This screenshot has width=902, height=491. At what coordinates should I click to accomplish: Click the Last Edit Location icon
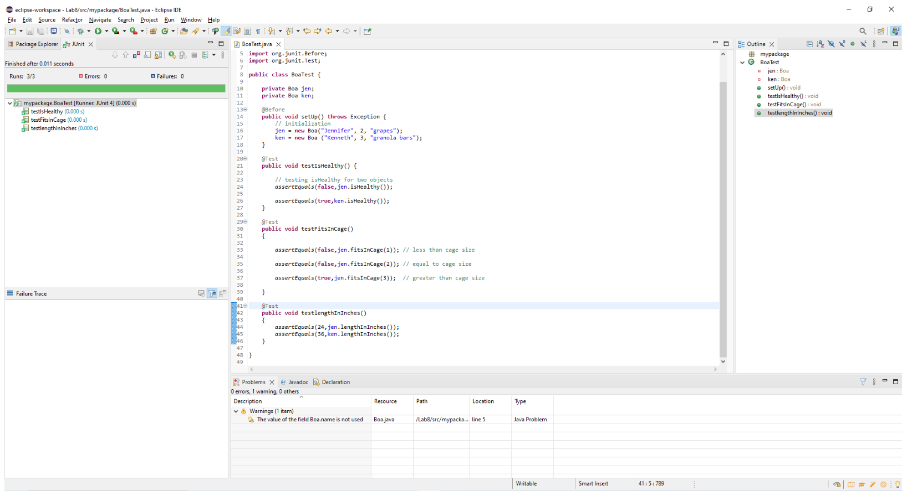[307, 31]
